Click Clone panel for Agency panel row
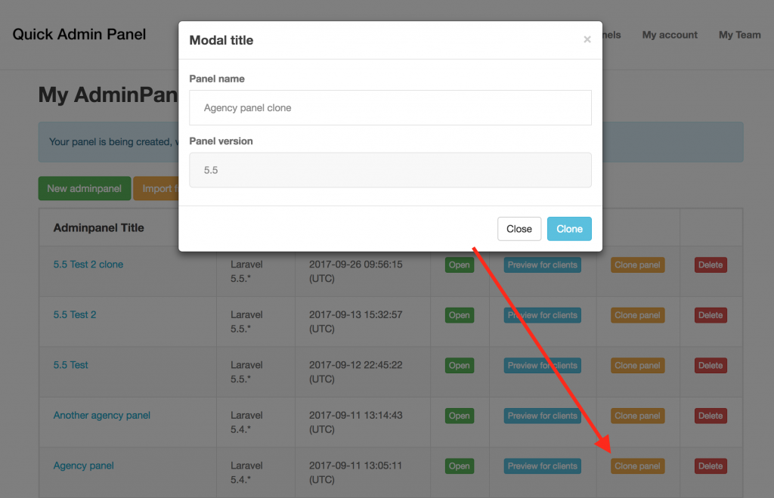The width and height of the screenshot is (774, 498). [x=637, y=466]
